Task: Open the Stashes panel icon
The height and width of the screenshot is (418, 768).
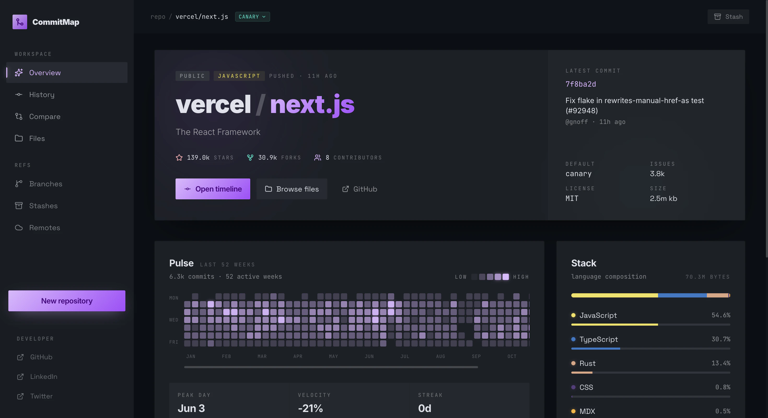Action: (19, 205)
